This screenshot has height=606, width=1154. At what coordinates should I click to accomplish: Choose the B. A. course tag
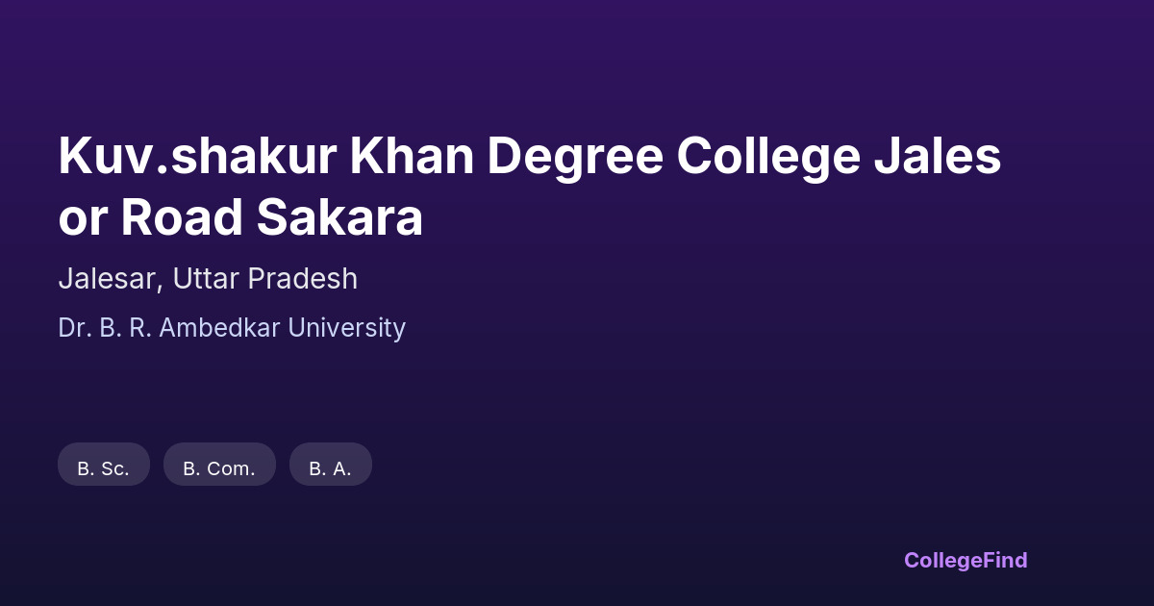click(x=330, y=468)
